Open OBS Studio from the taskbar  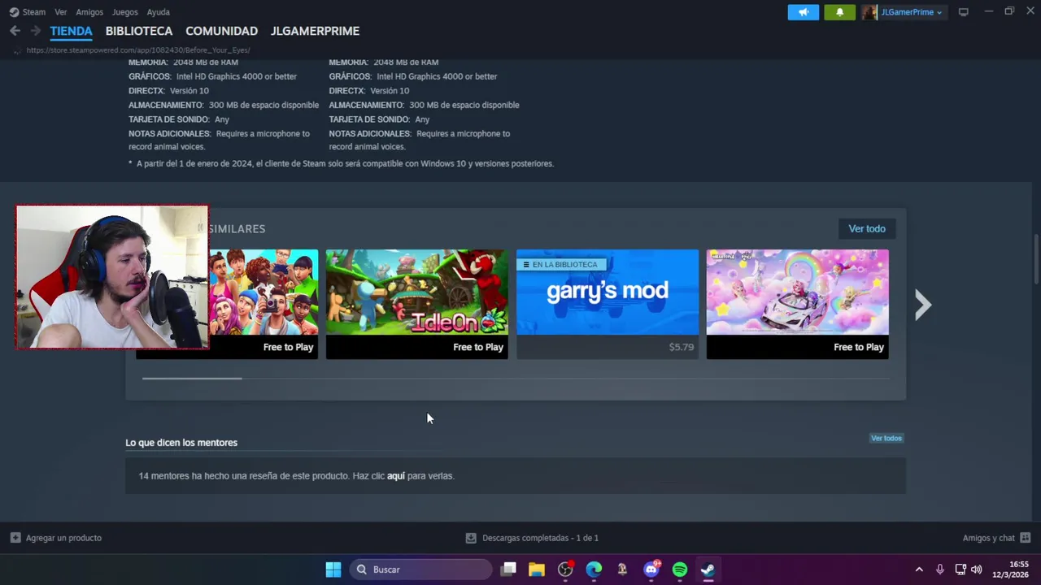(x=565, y=570)
